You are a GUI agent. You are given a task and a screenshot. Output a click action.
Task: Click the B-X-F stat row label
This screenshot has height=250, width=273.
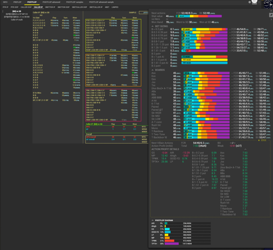(x=35, y=47)
